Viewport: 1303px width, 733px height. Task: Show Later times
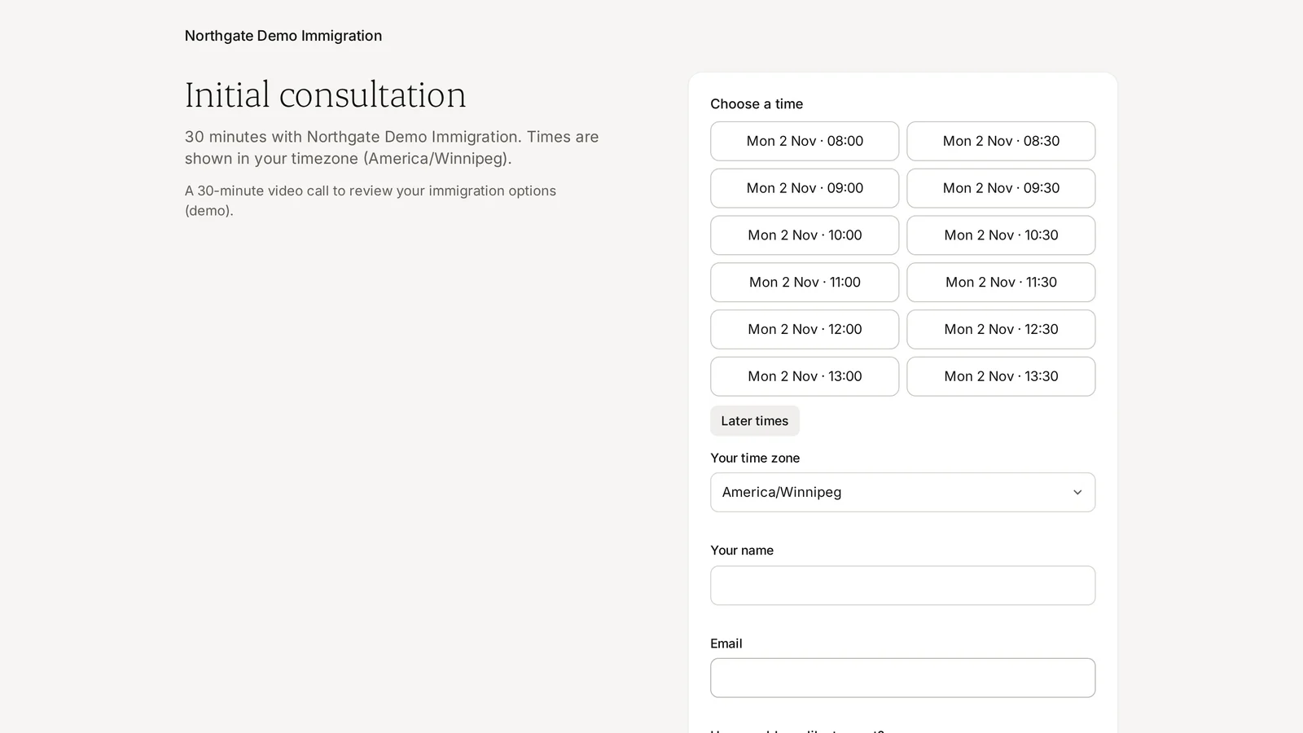[x=755, y=421]
